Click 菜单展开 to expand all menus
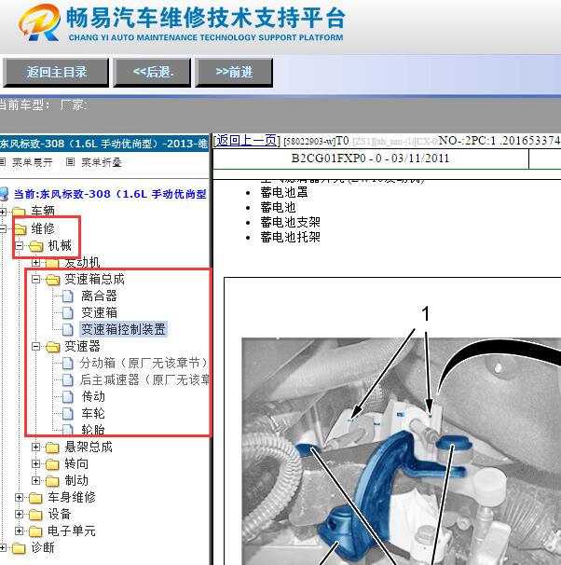The height and width of the screenshot is (565, 561). click(x=33, y=162)
